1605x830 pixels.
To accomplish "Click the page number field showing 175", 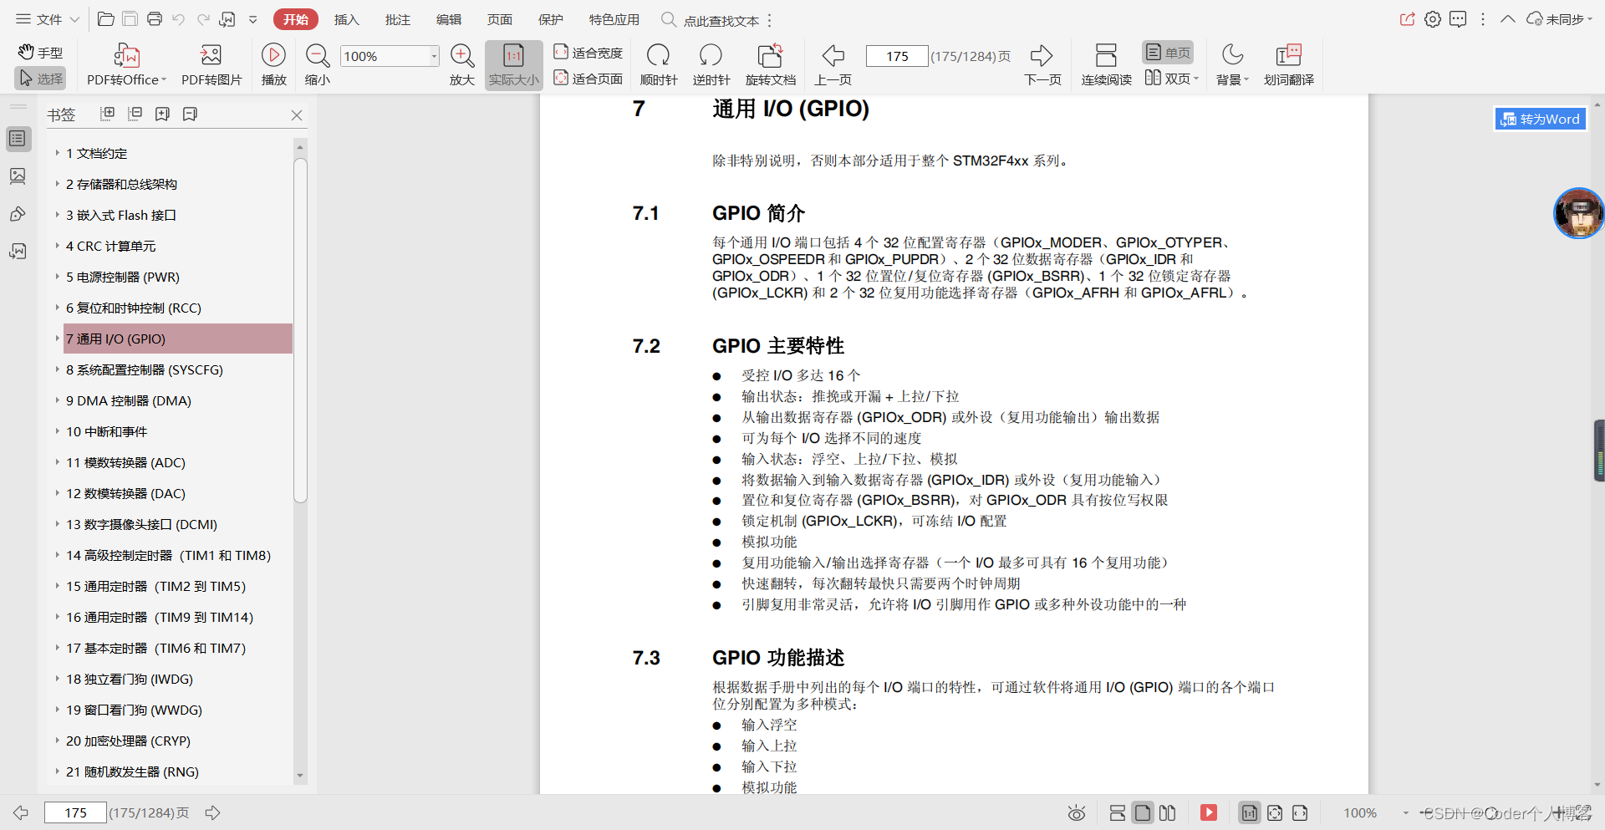I will click(897, 56).
